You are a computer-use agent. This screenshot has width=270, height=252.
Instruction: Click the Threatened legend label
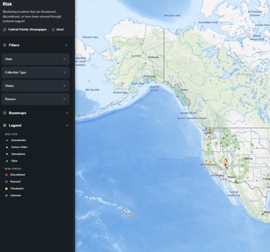[x=17, y=189]
